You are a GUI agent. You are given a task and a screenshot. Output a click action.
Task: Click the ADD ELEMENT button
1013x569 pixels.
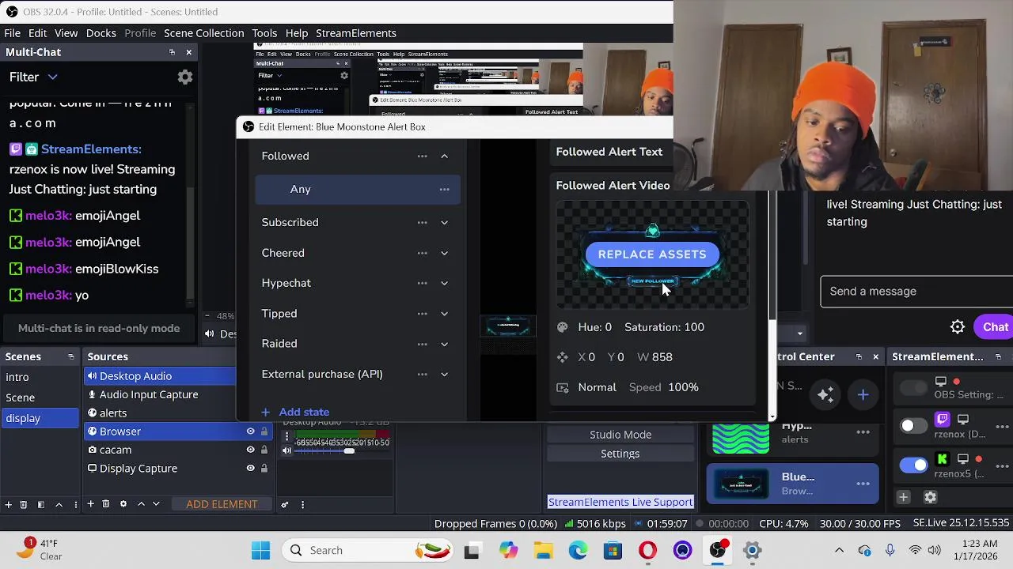222,504
